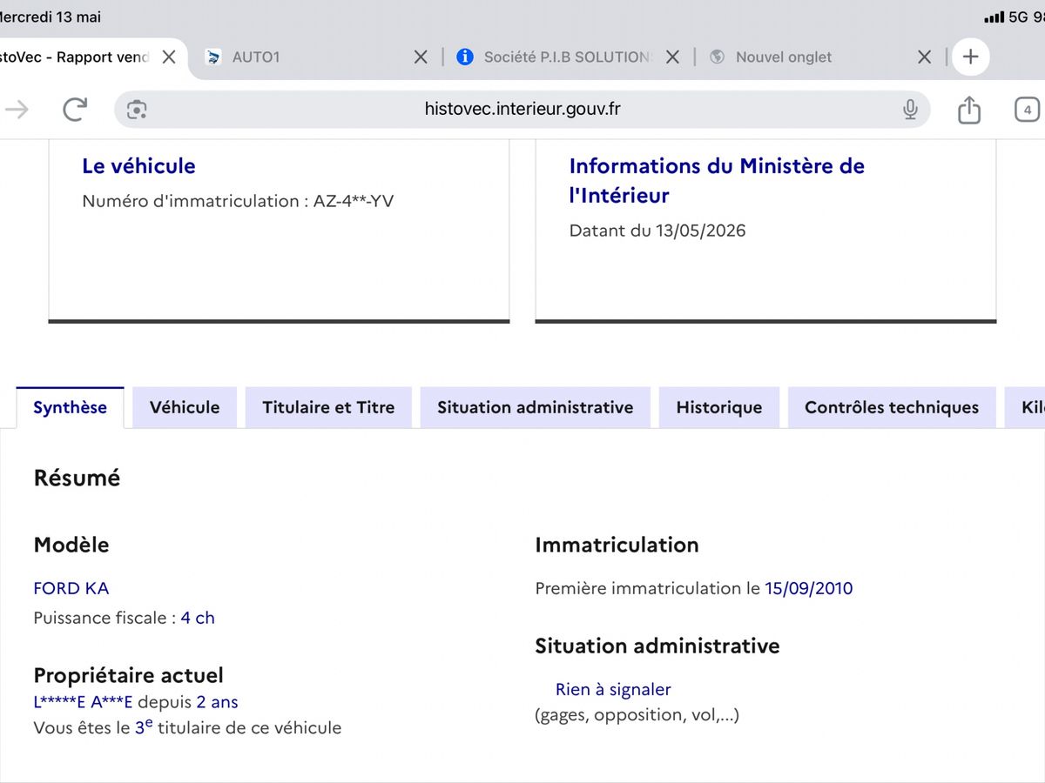Open the share sheet icon

coord(969,109)
